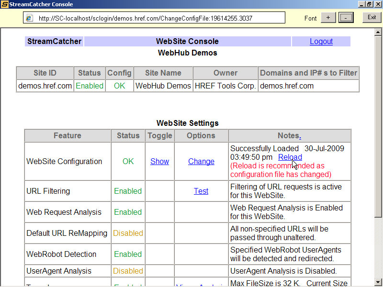Click the 'WebSite Console' header
Screen dimensions: 383x287
(187, 41)
